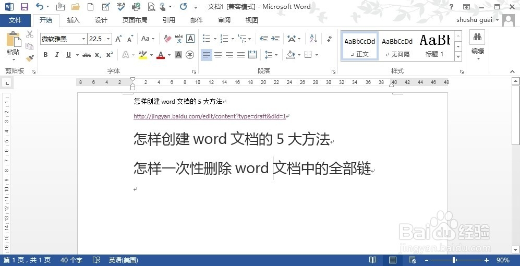Click the Redo/Repeat arrow icon

[183, 6]
